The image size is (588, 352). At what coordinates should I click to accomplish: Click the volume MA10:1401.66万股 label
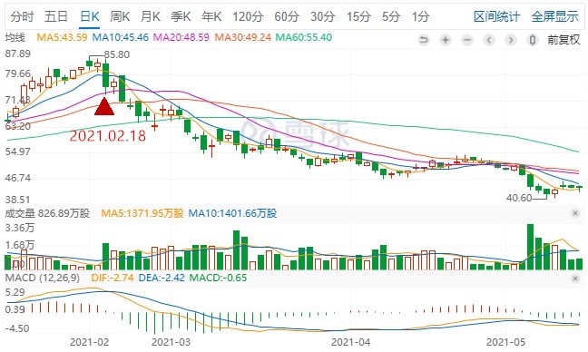point(232,213)
